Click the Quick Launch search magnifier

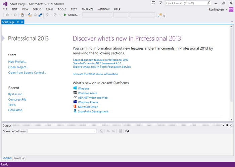pyautogui.click(x=208, y=3)
